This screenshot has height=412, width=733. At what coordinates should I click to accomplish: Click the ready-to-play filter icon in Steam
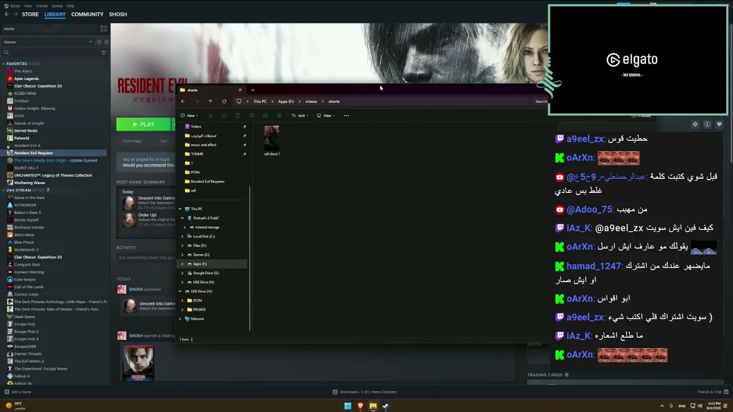pyautogui.click(x=105, y=42)
